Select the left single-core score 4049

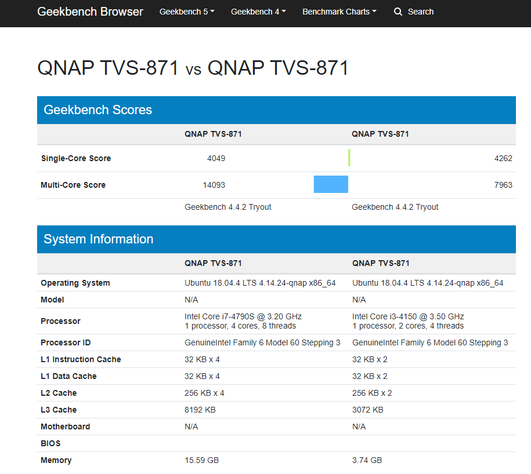[x=216, y=158]
